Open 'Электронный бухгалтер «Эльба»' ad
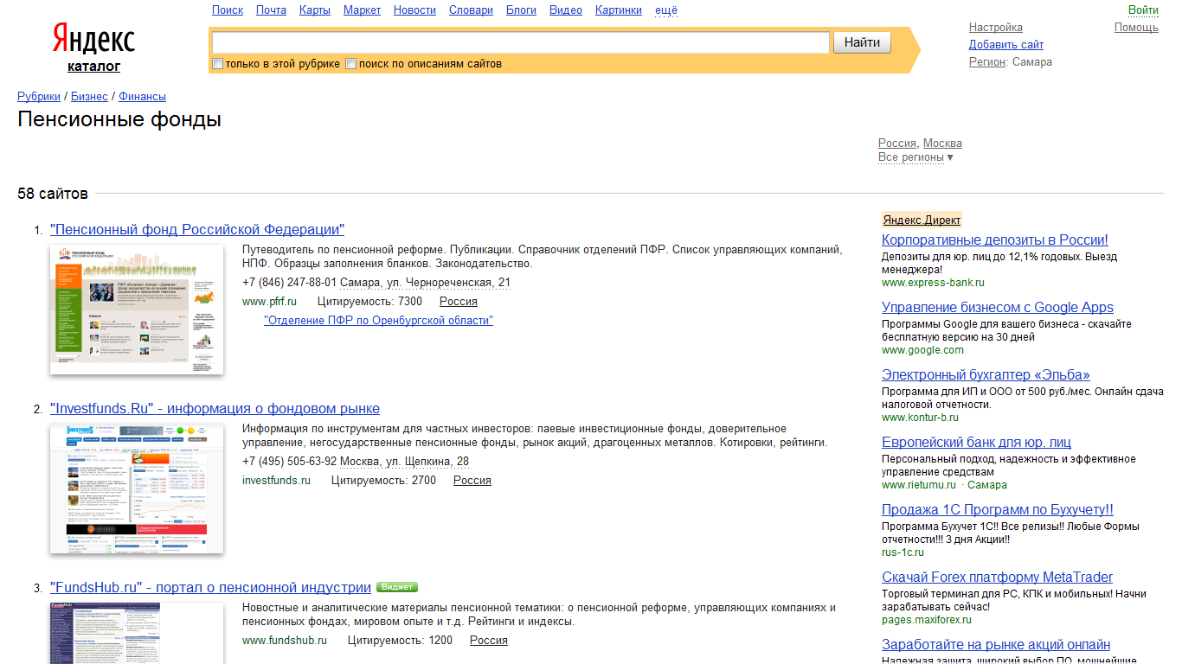 pyautogui.click(x=986, y=375)
